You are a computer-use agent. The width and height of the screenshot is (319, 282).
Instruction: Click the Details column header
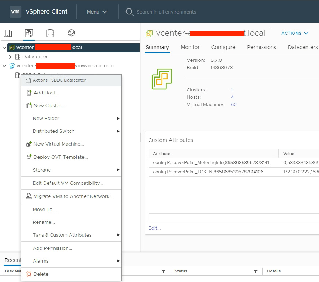click(x=274, y=271)
